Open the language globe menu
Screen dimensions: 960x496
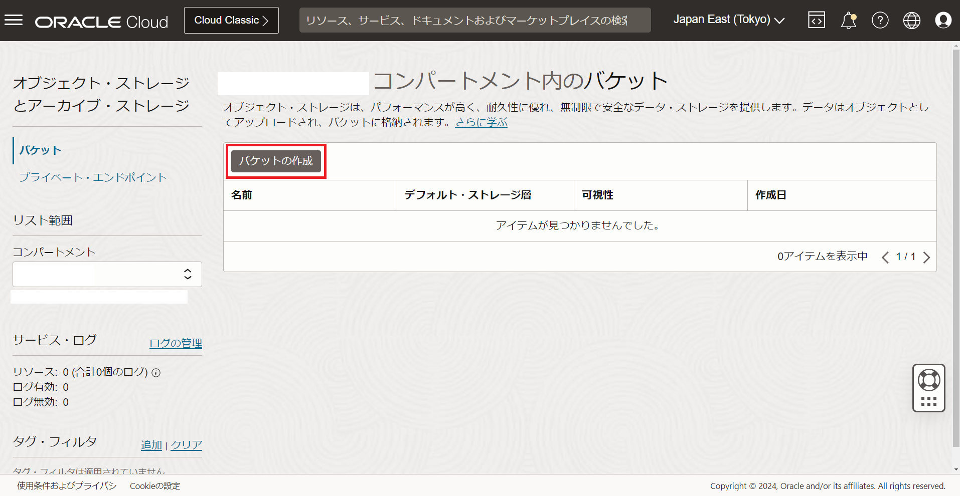[911, 20]
